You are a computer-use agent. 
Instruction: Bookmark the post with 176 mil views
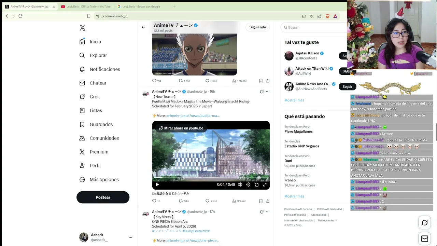coord(261,81)
